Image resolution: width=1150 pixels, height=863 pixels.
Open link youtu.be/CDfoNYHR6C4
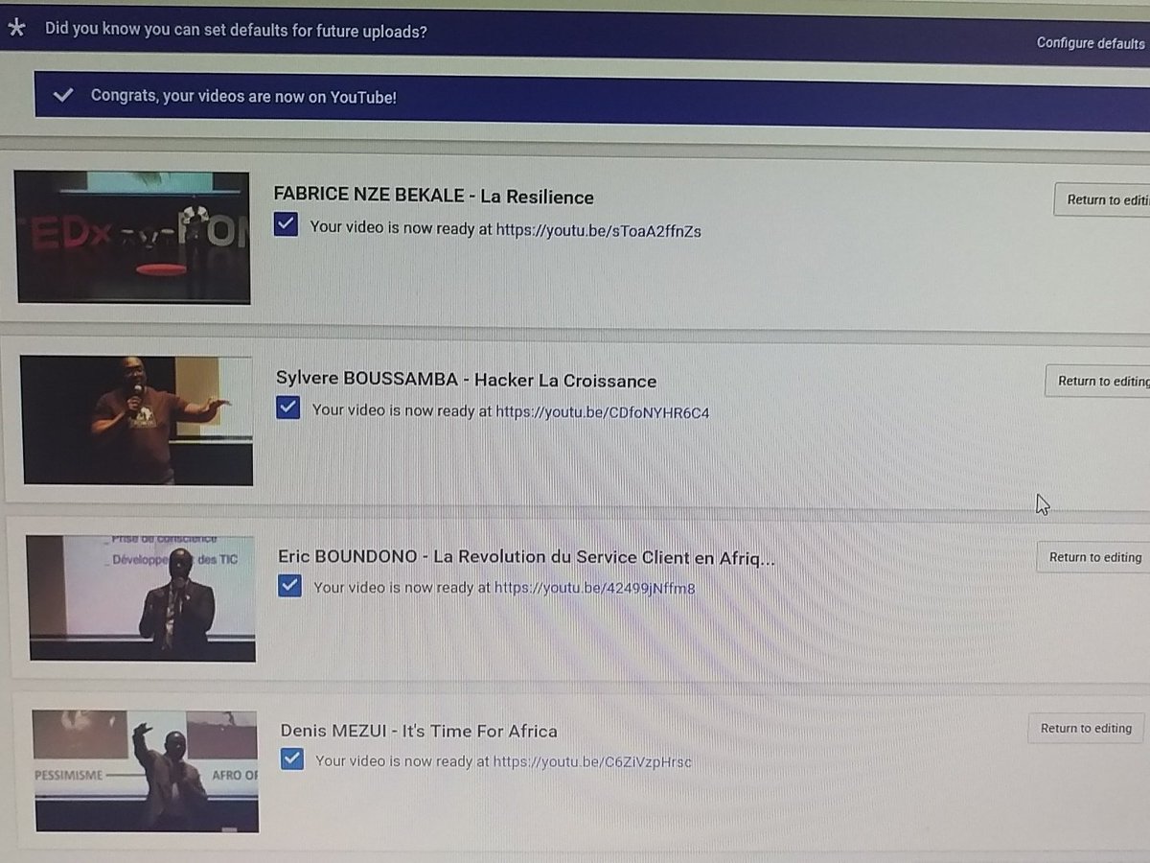pos(602,412)
